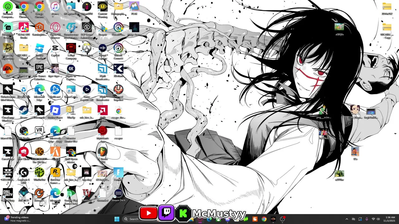Open the Windows Start button
The image size is (399, 224).
(117, 219)
